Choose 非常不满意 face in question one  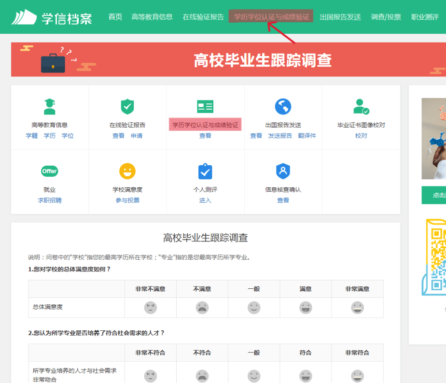(x=151, y=307)
